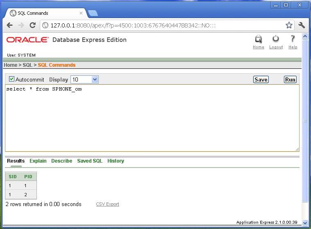311x229 pixels.
Task: Open a new browser tab
Action: (x=93, y=13)
